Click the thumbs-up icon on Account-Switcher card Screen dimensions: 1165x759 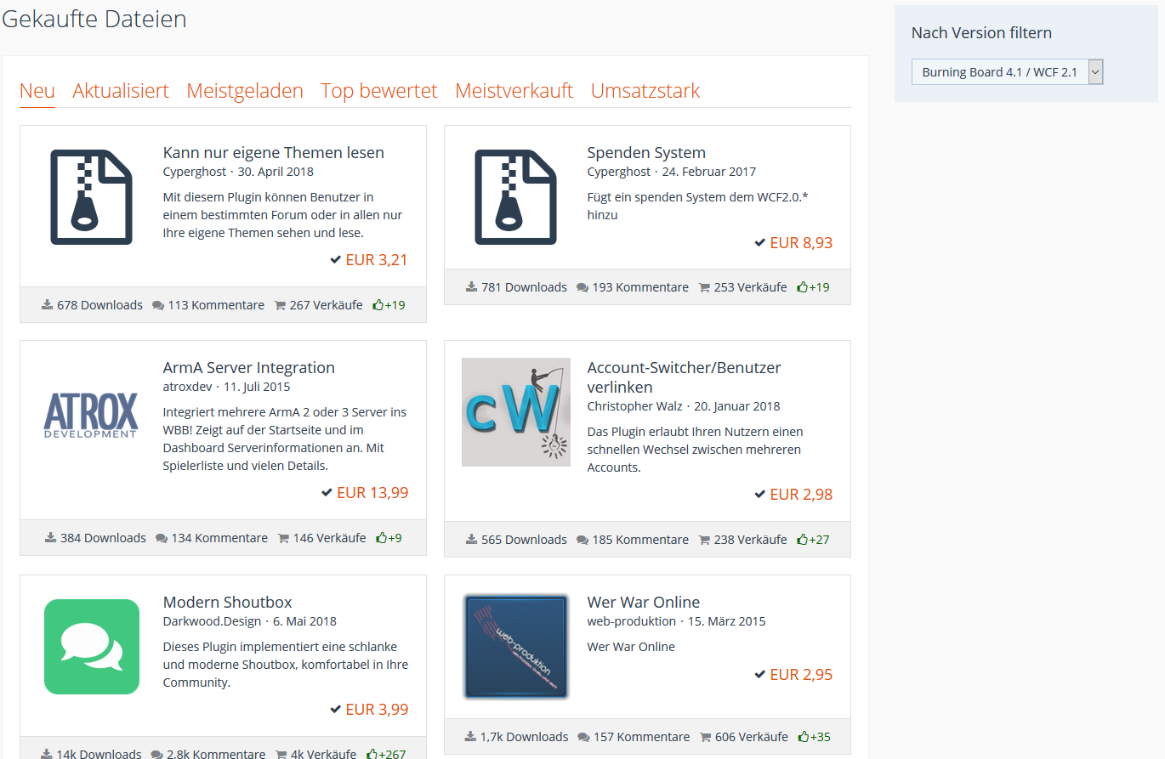pos(802,540)
